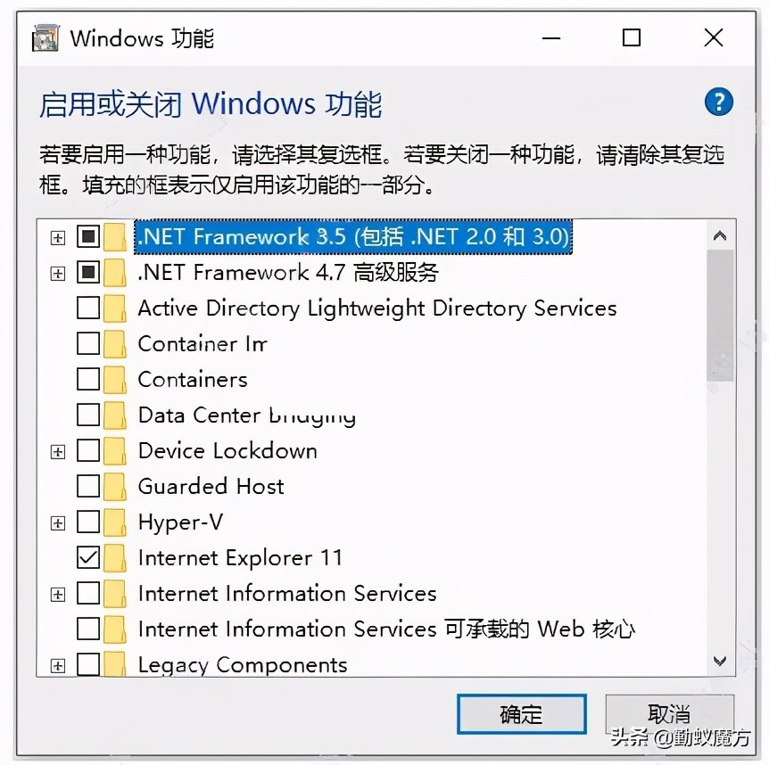
Task: Expand the Internet Information Services node
Action: [57, 593]
